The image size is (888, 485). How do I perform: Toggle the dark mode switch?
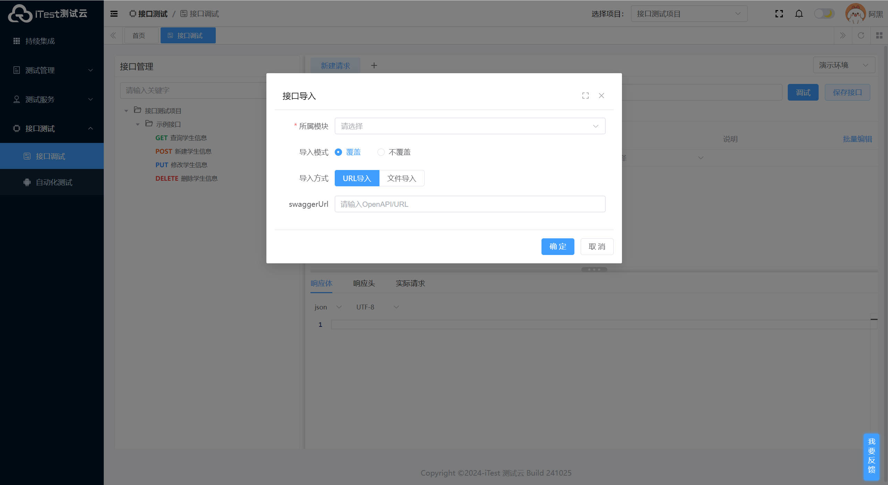click(x=824, y=14)
